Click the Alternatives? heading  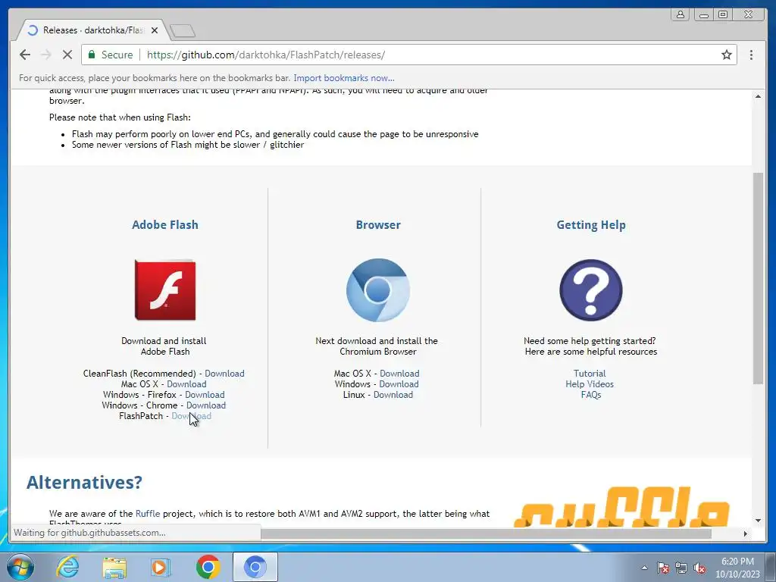tap(84, 482)
